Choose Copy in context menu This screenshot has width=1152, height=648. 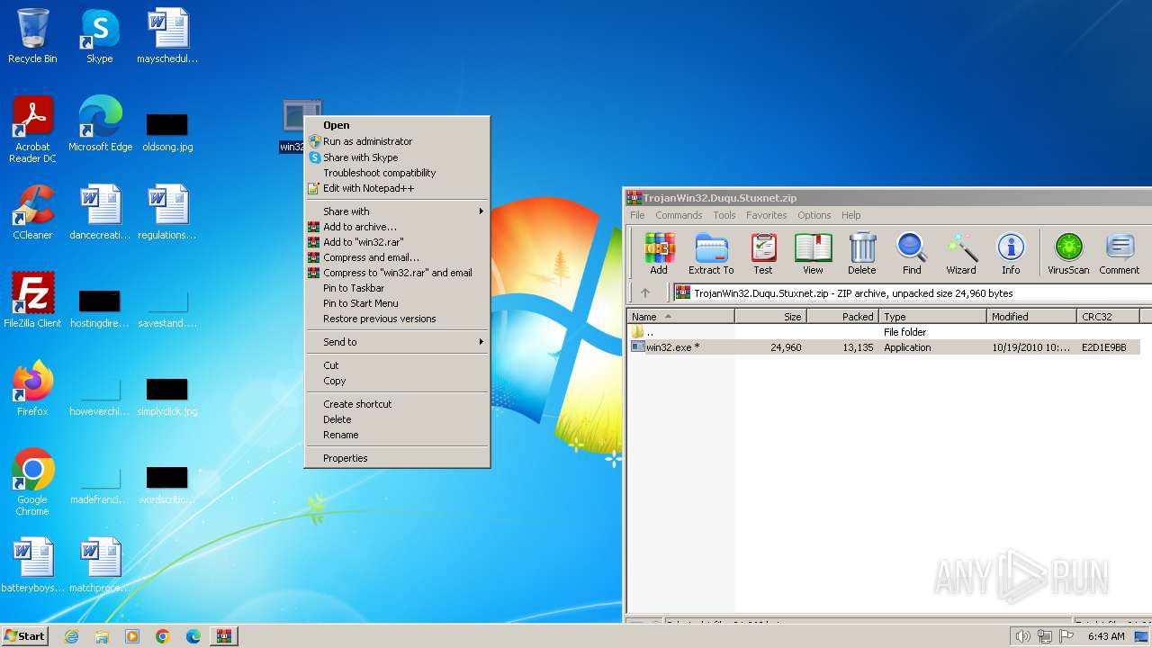397,381
